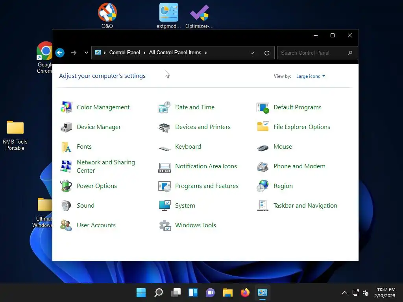Click the Default Programs icon
The width and height of the screenshot is (403, 302).
(263, 107)
